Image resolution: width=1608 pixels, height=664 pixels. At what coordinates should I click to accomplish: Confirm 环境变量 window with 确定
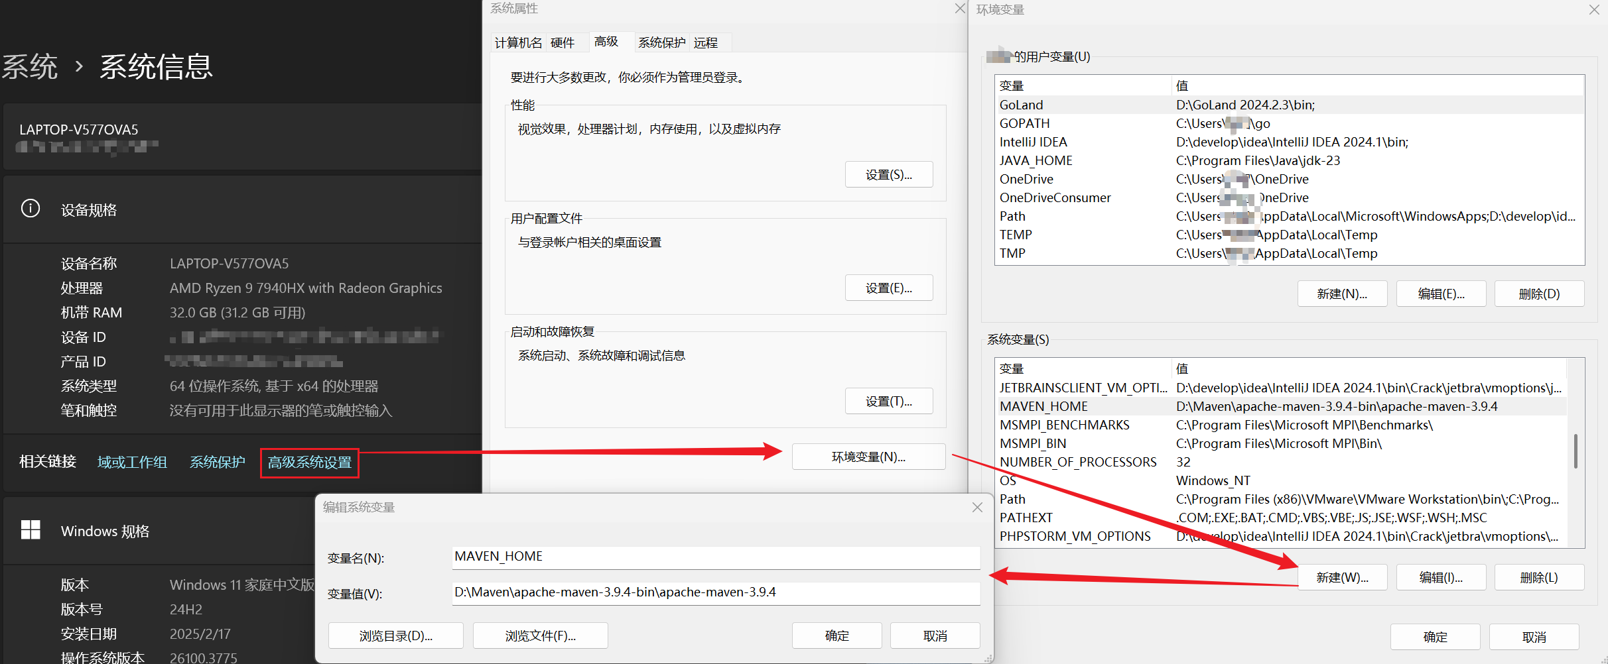click(1435, 637)
